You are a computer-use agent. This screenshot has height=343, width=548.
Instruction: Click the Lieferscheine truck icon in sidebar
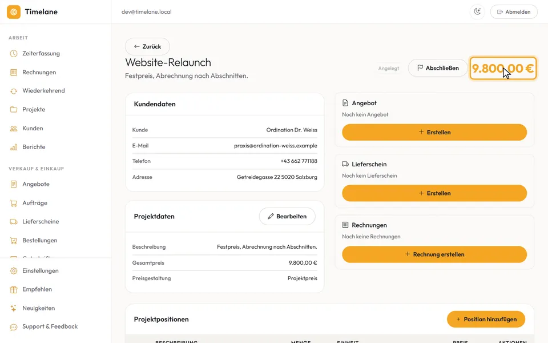click(14, 222)
